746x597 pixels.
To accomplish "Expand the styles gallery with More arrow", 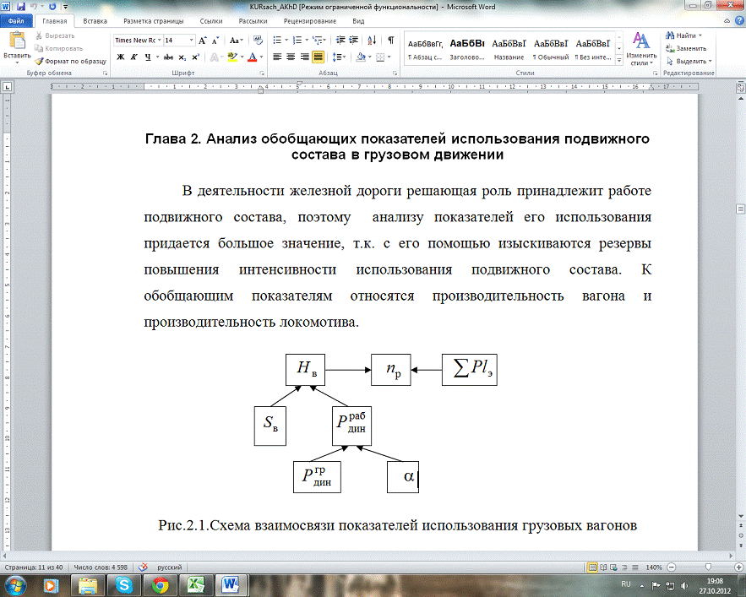I will 619,61.
